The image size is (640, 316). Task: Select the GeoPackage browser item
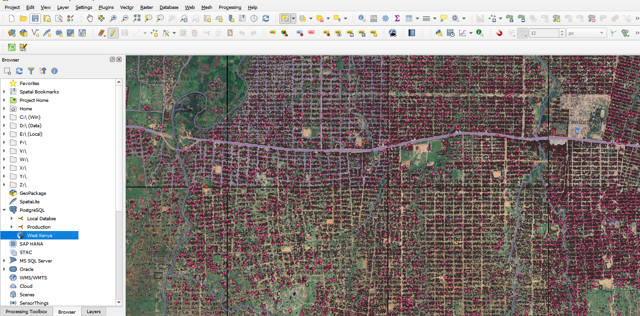tap(33, 193)
